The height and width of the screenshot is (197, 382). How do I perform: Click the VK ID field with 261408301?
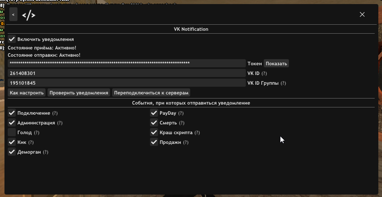pyautogui.click(x=127, y=73)
